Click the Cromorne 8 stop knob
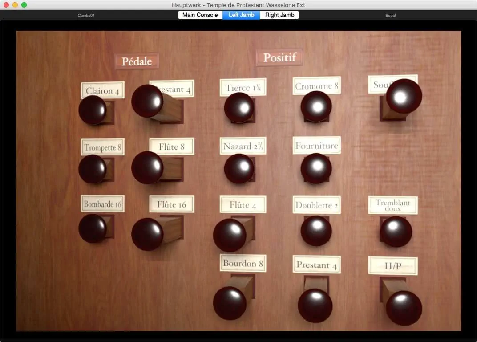This screenshot has width=477, height=342. coord(316,106)
